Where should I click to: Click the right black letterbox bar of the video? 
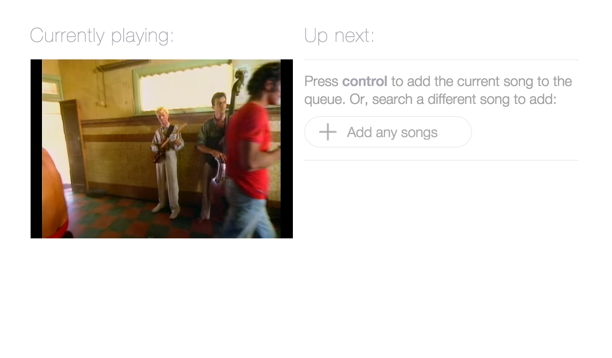287,149
